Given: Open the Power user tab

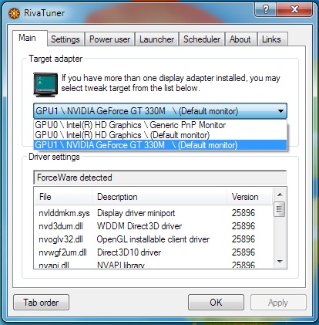Looking at the screenshot, I should click(x=109, y=39).
